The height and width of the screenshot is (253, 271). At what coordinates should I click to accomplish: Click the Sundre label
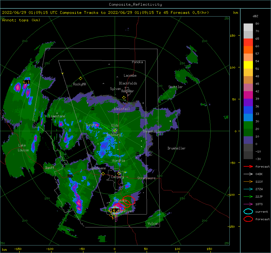(x=91, y=125)
